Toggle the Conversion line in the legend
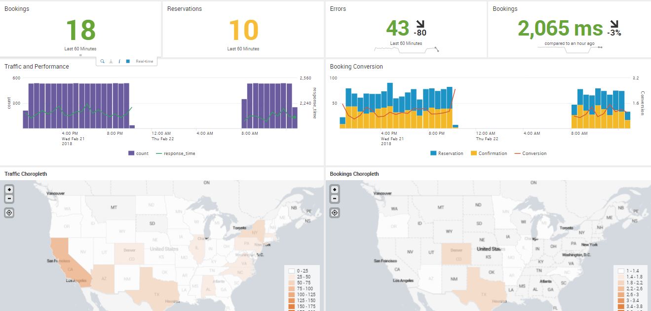The image size is (651, 311). point(531,154)
